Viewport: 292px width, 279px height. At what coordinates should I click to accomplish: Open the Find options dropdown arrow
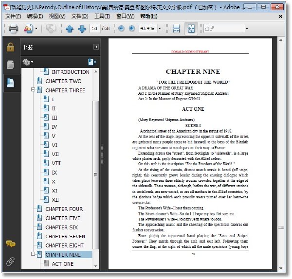(247, 29)
